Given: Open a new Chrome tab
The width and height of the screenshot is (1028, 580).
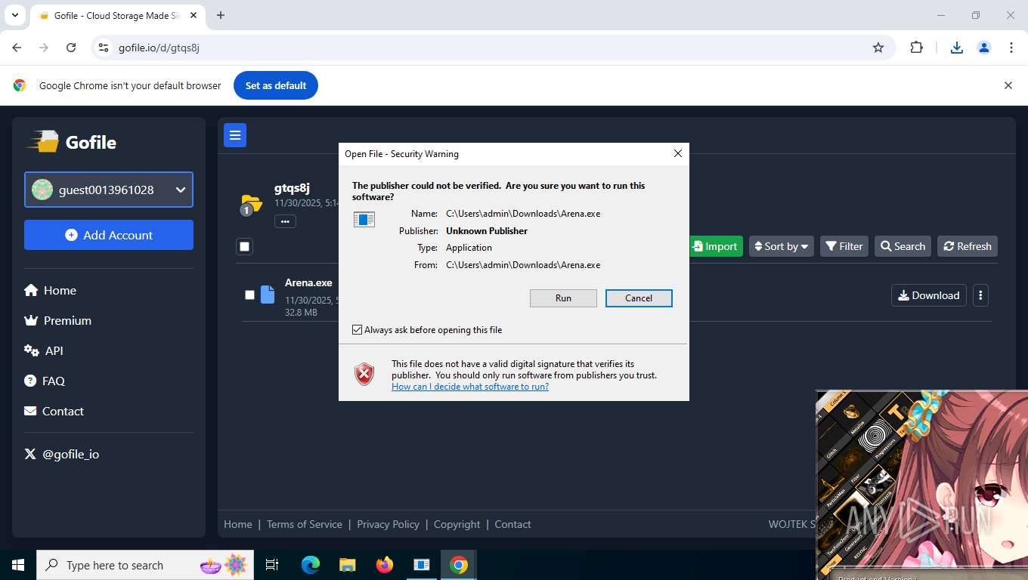Looking at the screenshot, I should [221, 15].
